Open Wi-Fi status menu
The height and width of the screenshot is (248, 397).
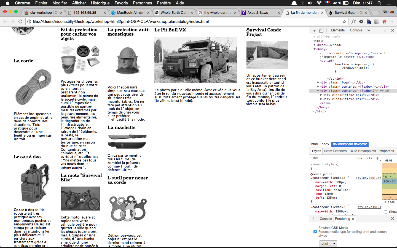(319, 3)
